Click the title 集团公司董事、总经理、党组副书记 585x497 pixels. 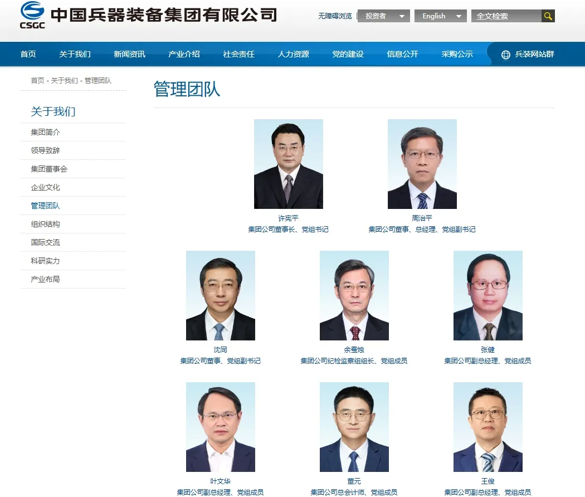tap(422, 230)
